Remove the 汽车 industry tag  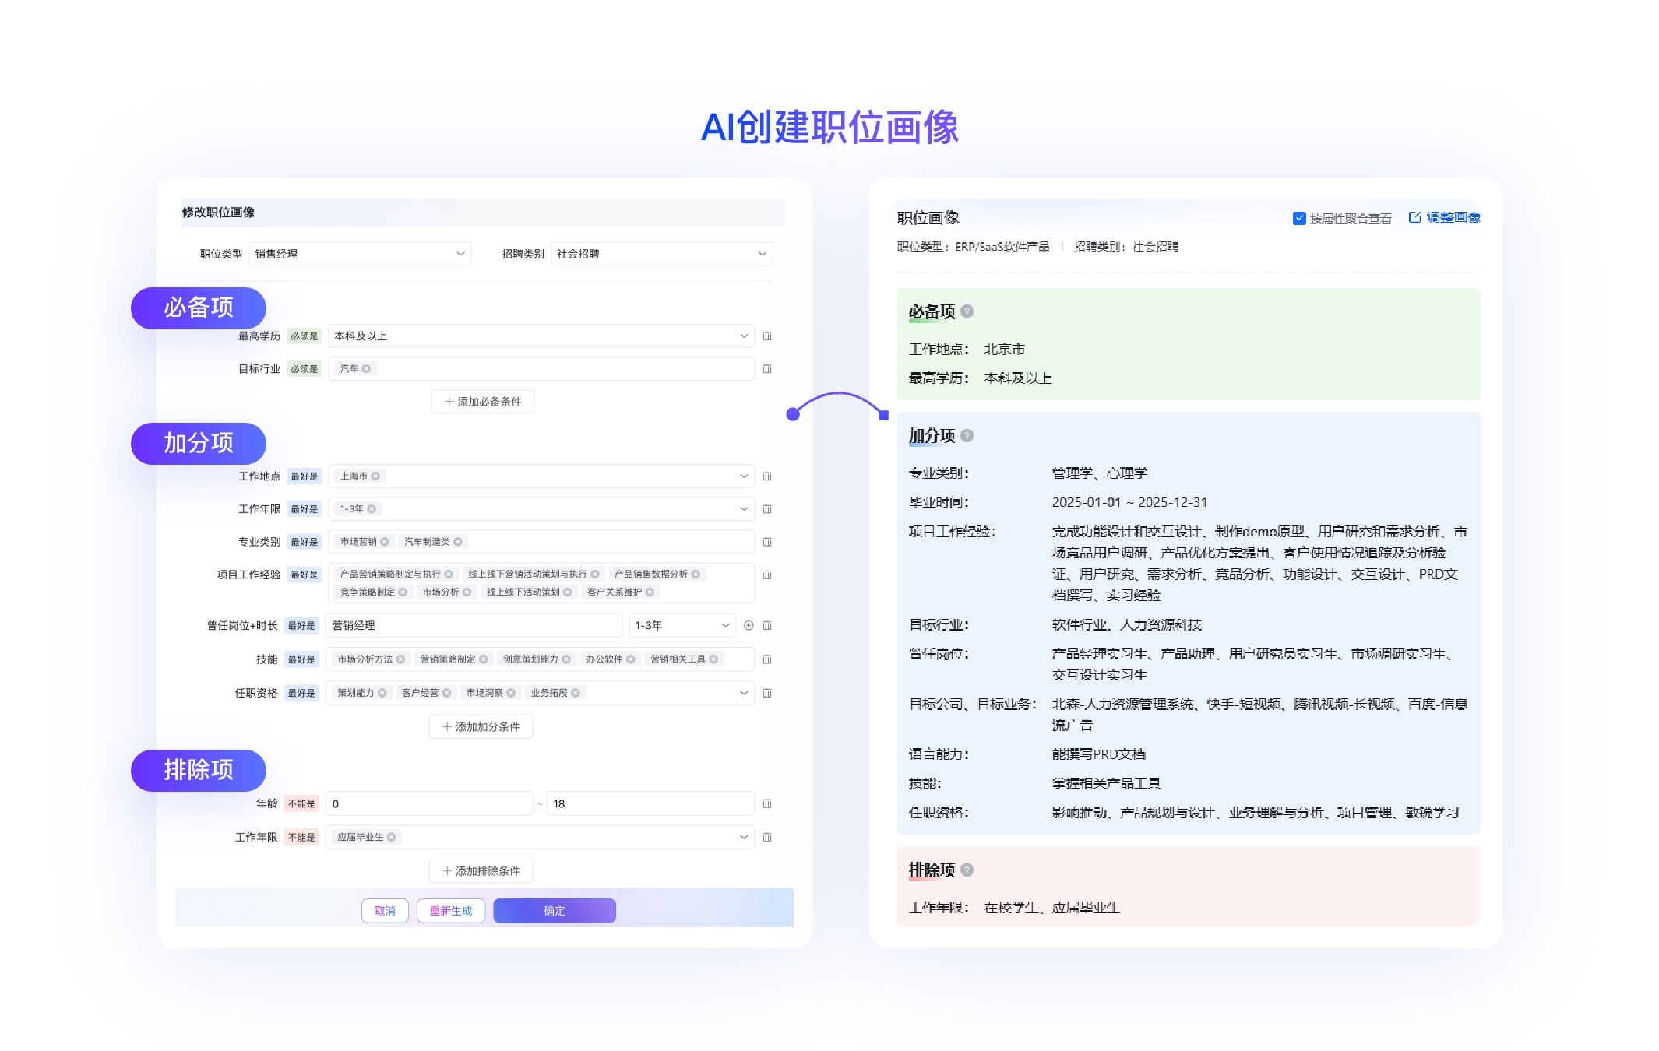(x=366, y=369)
